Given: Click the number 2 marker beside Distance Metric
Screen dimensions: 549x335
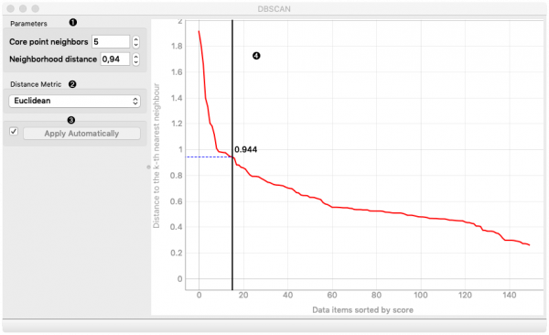Looking at the screenshot, I should [72, 84].
